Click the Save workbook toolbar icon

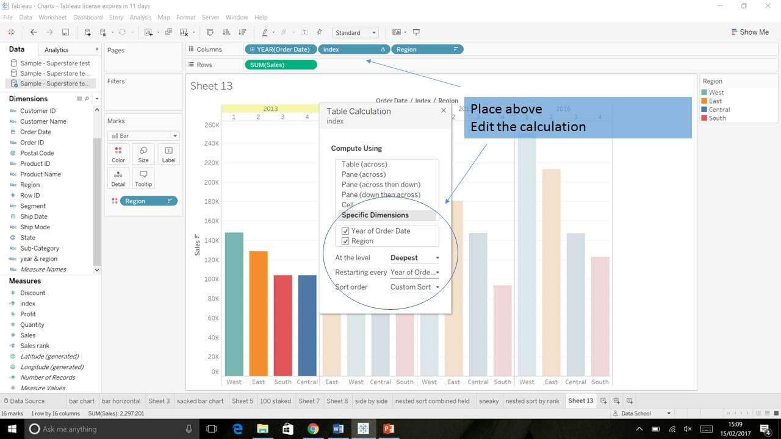tap(65, 32)
